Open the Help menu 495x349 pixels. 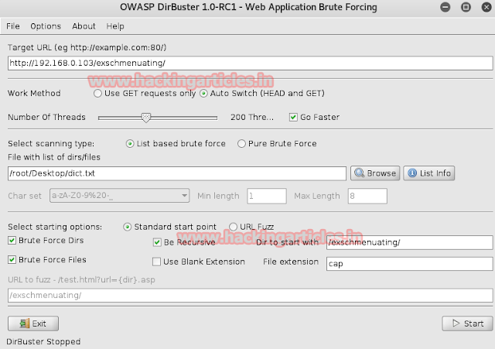115,26
